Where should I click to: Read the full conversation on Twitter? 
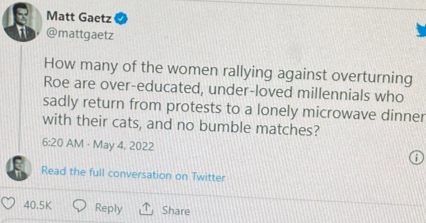pyautogui.click(x=133, y=173)
